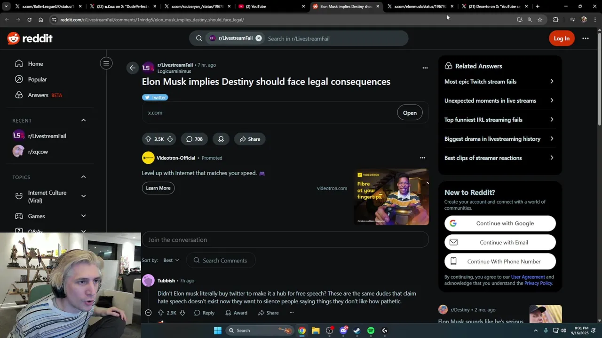
Task: Open the Privacy Policy link
Action: 538,283
